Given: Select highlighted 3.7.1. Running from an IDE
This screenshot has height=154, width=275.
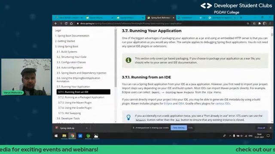Looking at the screenshot, I should coord(83,92).
